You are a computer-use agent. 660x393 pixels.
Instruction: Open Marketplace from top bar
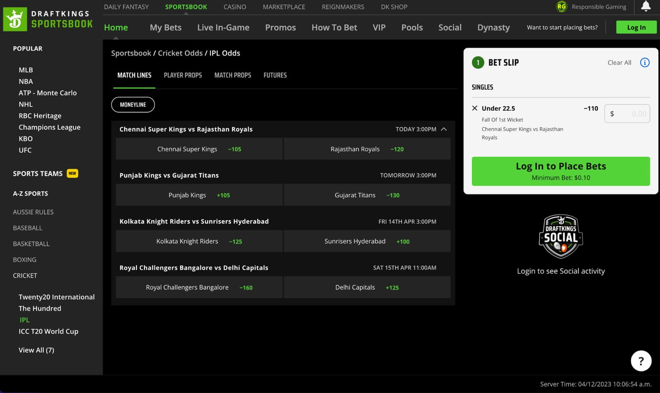[x=284, y=7]
